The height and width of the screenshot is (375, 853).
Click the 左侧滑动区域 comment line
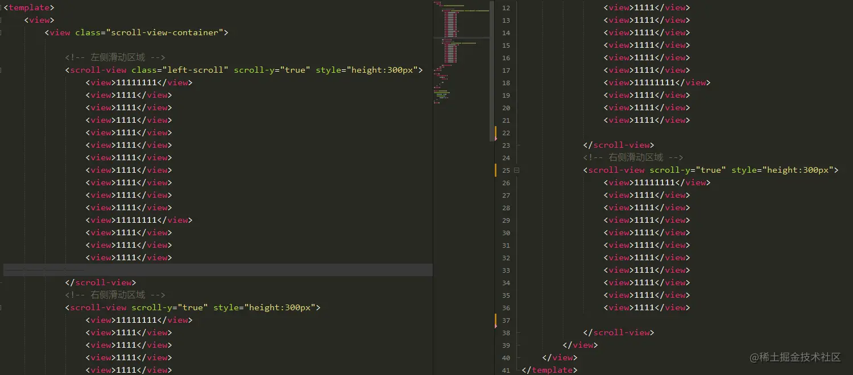(115, 57)
